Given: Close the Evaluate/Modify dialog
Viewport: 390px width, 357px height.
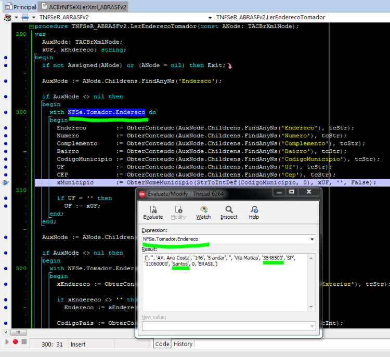Looking at the screenshot, I should pyautogui.click(x=309, y=192).
